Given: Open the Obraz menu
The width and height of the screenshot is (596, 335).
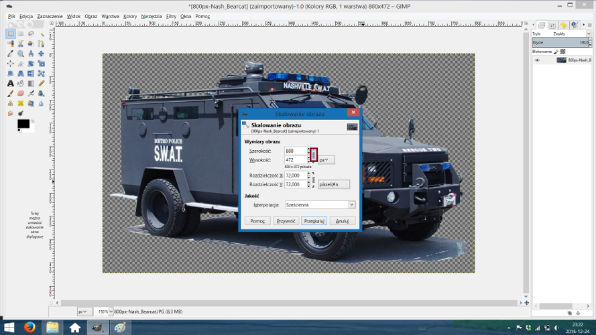Looking at the screenshot, I should [x=91, y=16].
